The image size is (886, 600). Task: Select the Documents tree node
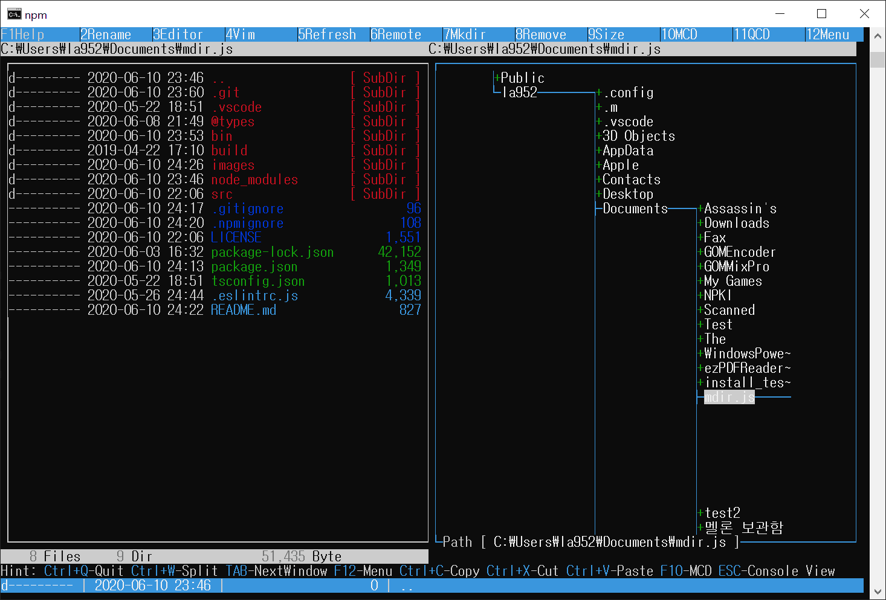pos(635,208)
